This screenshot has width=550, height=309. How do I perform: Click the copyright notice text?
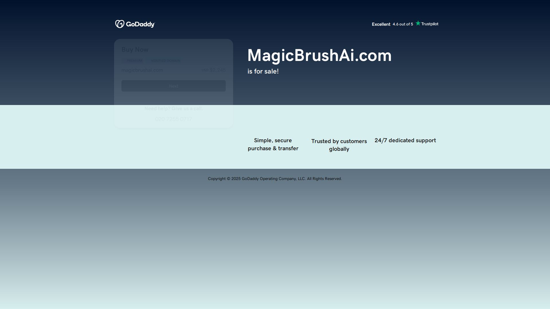coord(275,179)
